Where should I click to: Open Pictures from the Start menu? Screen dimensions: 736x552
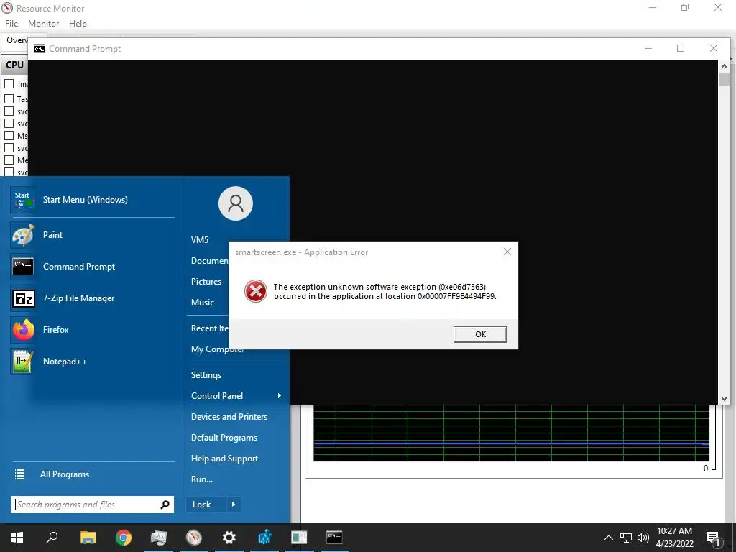pyautogui.click(x=206, y=282)
